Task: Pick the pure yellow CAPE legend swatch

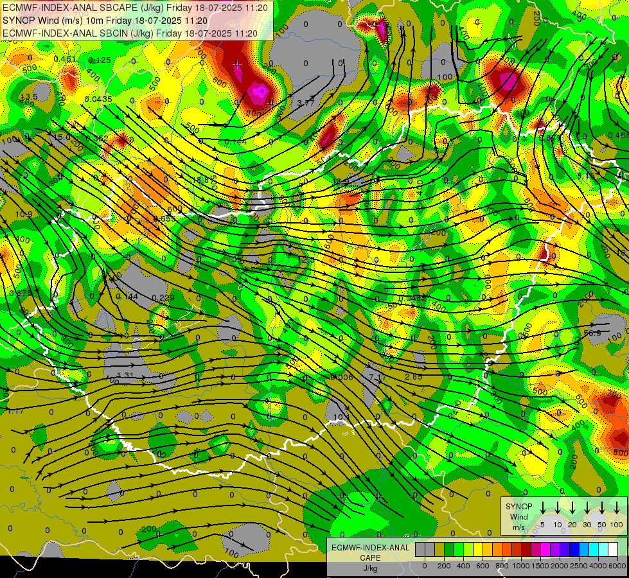Action: pyautogui.click(x=478, y=550)
